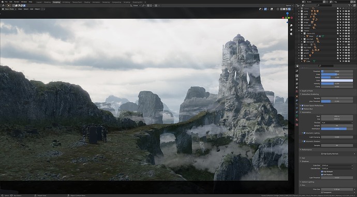This screenshot has width=357, height=197.
Task: Disable render for the volume collection
Action: tap(349, 59)
